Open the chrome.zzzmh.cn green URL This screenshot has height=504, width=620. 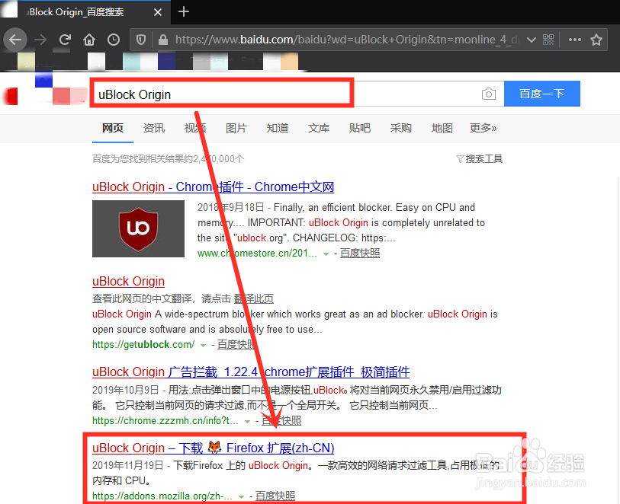pyautogui.click(x=165, y=421)
